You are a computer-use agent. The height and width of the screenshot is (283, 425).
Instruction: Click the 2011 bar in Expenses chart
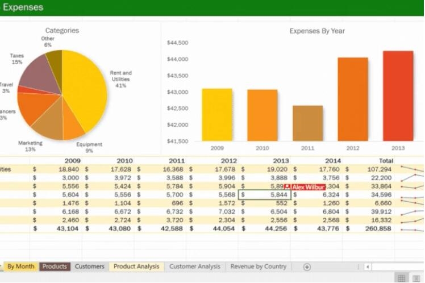tap(307, 123)
